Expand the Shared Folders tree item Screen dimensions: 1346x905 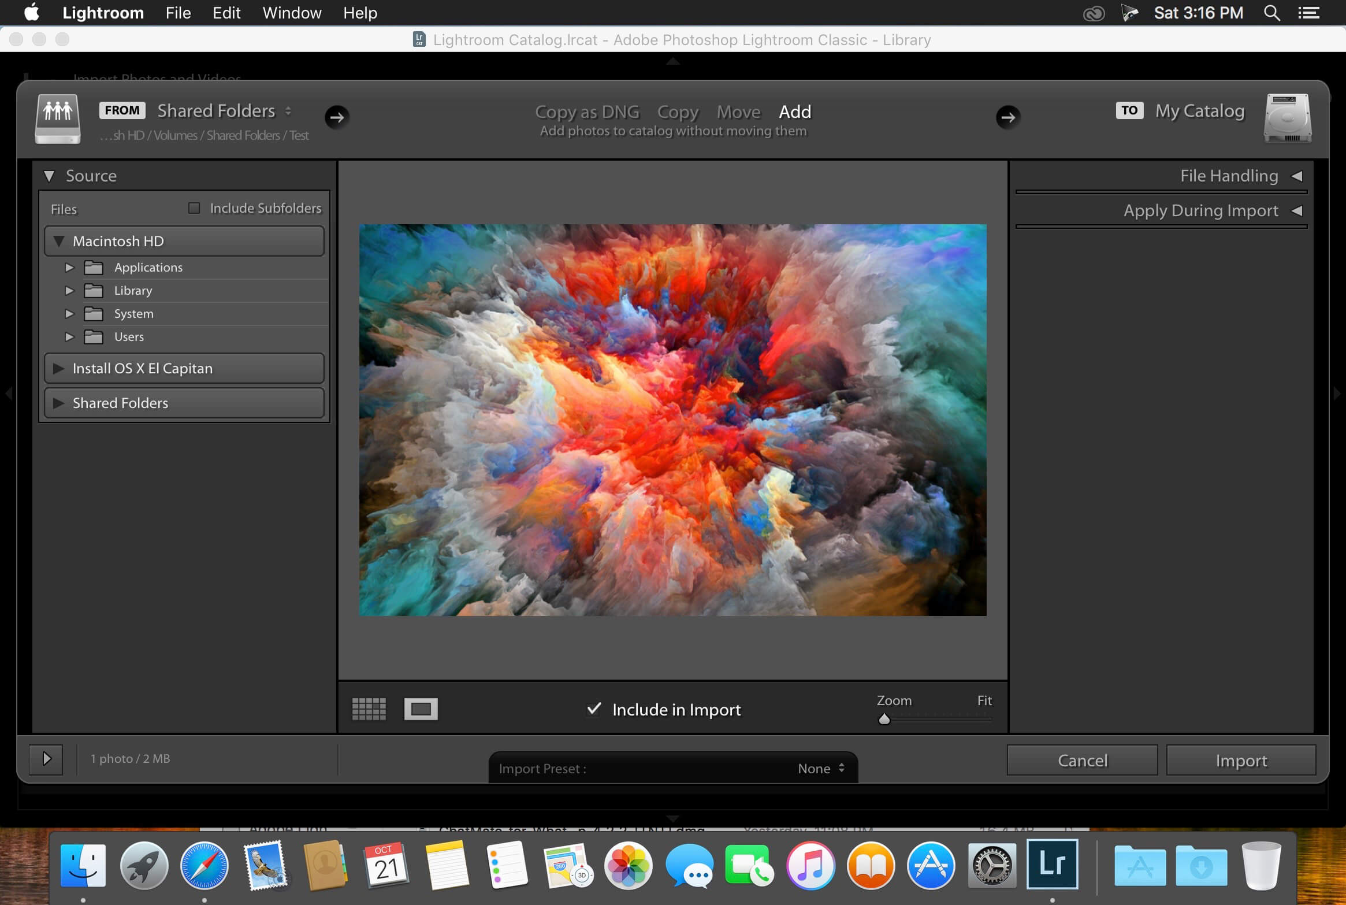coord(58,402)
